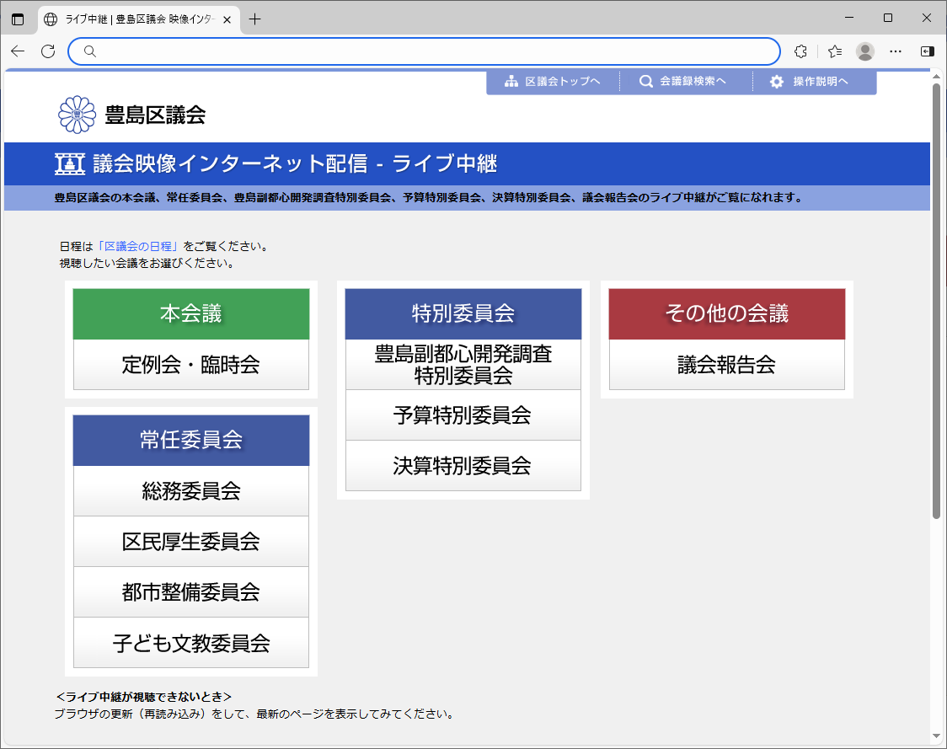Open the tab actions menu icon
The image size is (947, 749).
(18, 19)
